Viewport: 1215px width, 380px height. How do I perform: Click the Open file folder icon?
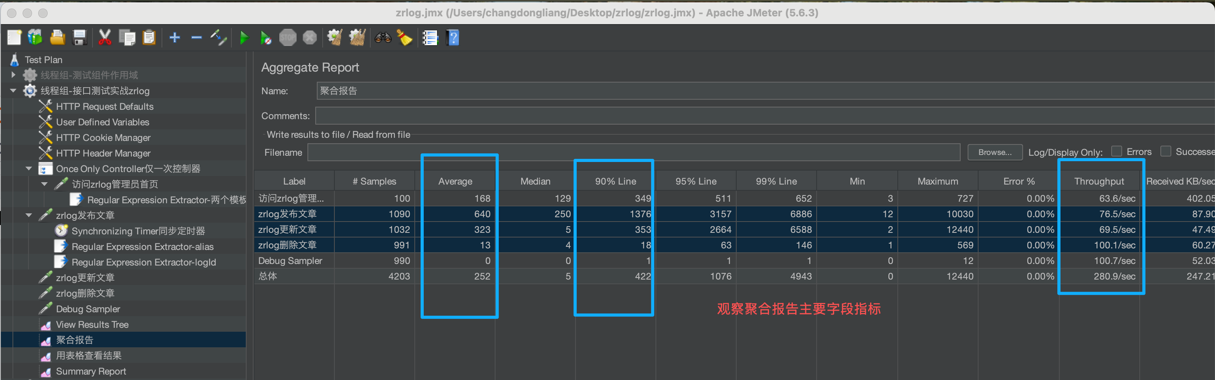57,37
